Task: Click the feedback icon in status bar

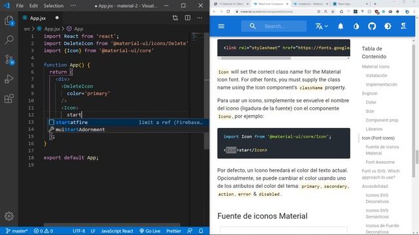Action: coord(190,231)
